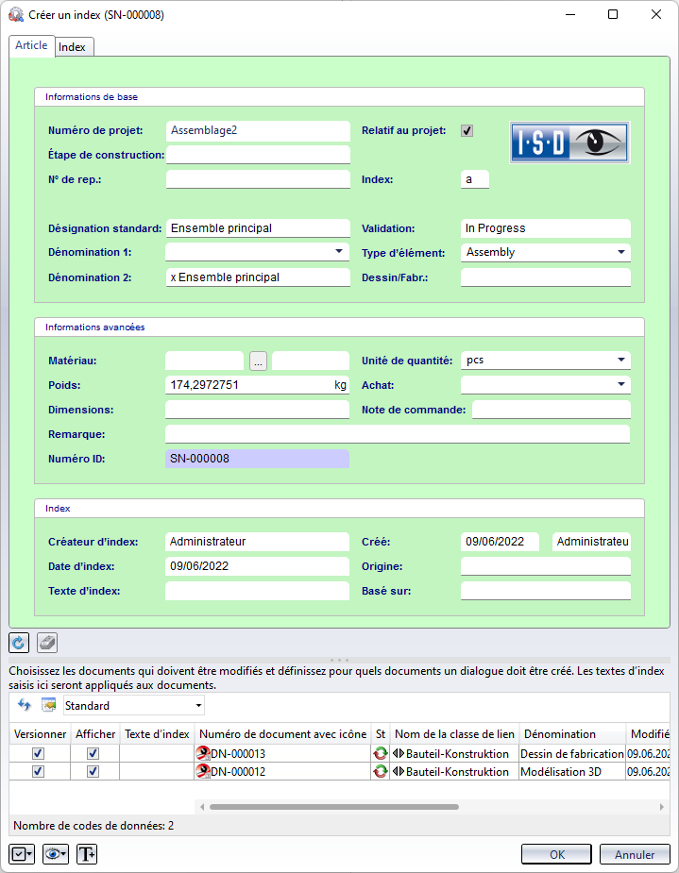The height and width of the screenshot is (873, 679).
Task: Open the eye visibility menu button
Action: pyautogui.click(x=55, y=854)
